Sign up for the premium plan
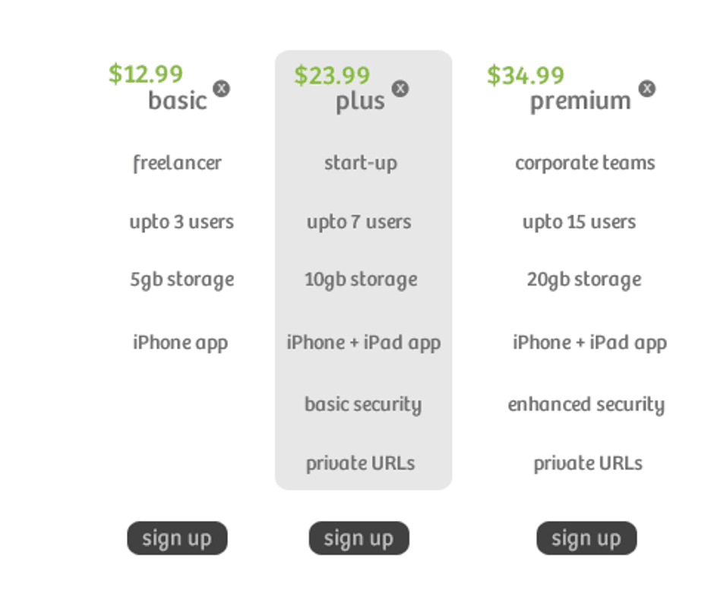Viewport: 711px width, 600px height. [x=586, y=538]
